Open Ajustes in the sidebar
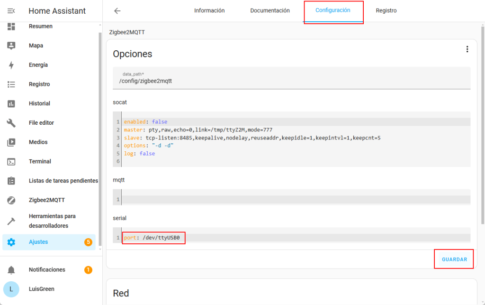The height and width of the screenshot is (305, 485). (x=38, y=242)
